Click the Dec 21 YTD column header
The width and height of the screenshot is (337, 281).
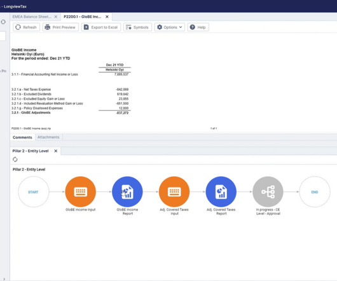(x=114, y=65)
